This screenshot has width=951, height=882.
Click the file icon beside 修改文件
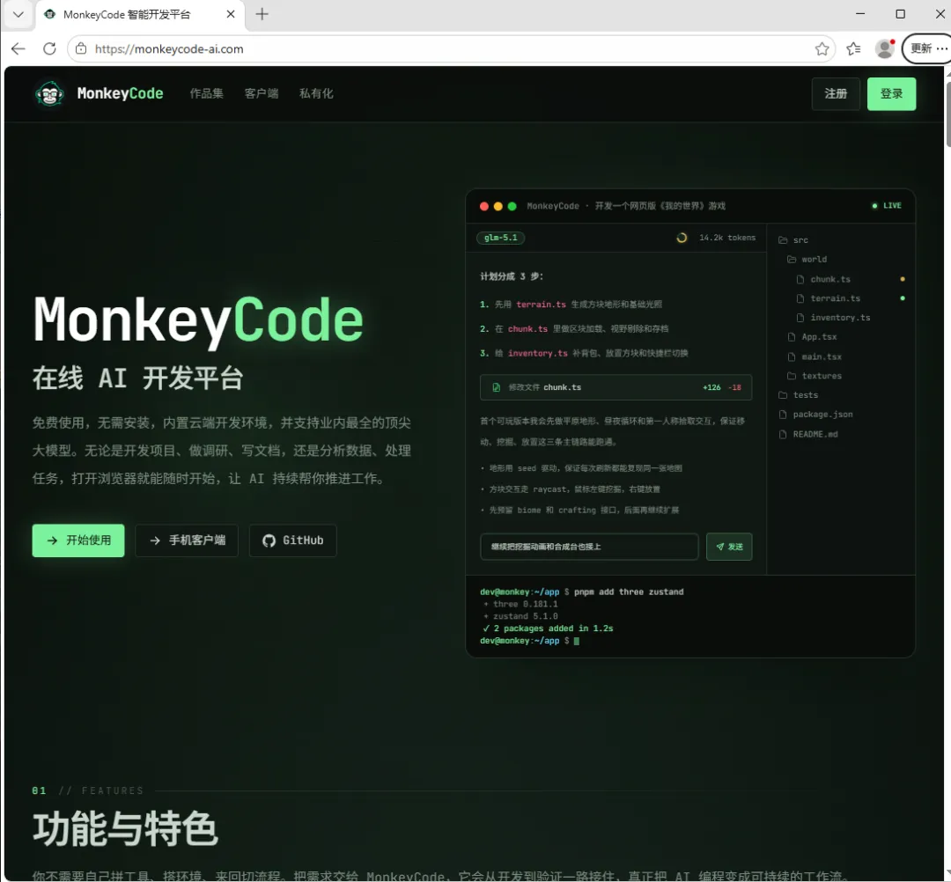[496, 387]
